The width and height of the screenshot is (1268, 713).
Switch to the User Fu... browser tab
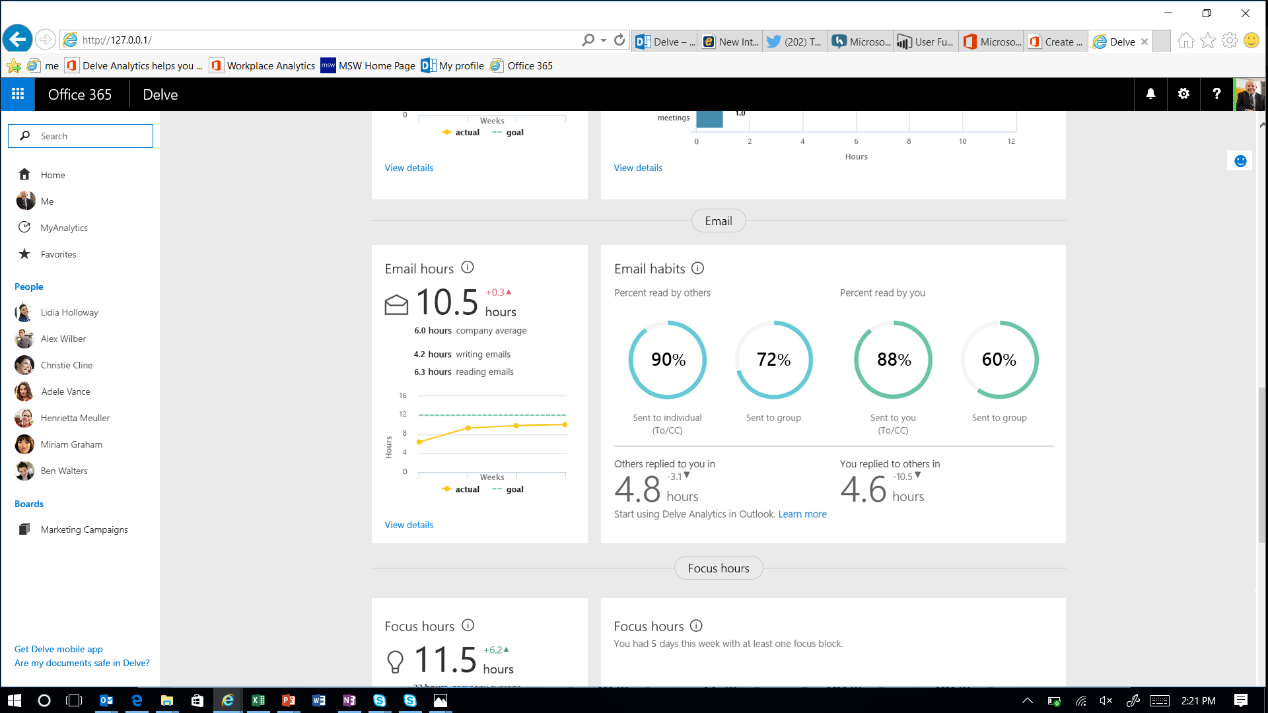tap(926, 42)
